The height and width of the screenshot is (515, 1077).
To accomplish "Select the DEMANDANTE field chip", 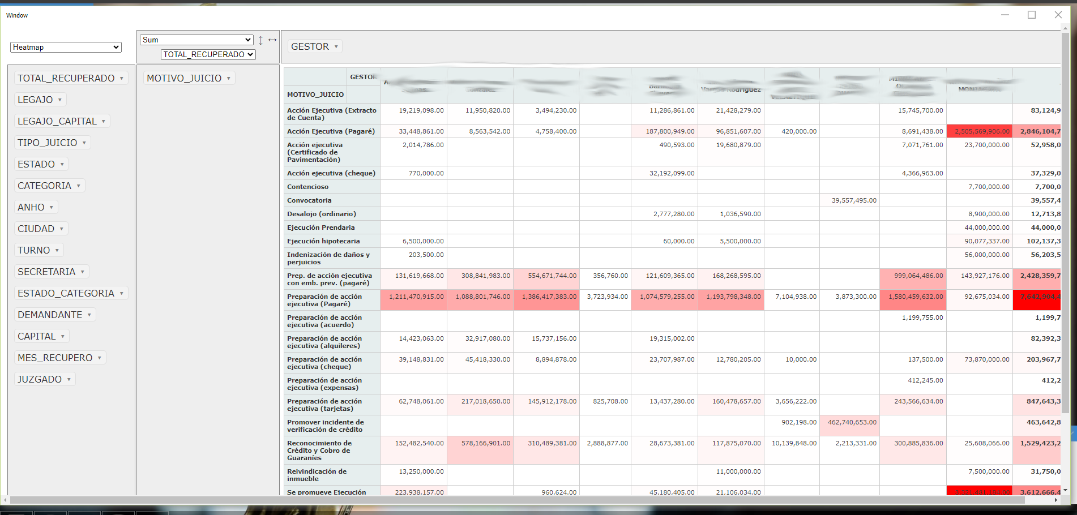I will (x=50, y=315).
